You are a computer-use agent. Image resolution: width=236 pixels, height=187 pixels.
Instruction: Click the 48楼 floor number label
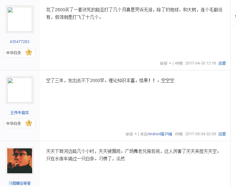click(x=179, y=63)
